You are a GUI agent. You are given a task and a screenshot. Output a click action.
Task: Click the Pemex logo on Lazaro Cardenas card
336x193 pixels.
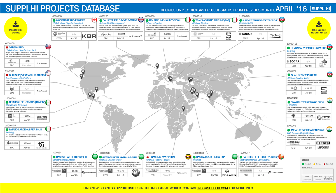[13, 143]
